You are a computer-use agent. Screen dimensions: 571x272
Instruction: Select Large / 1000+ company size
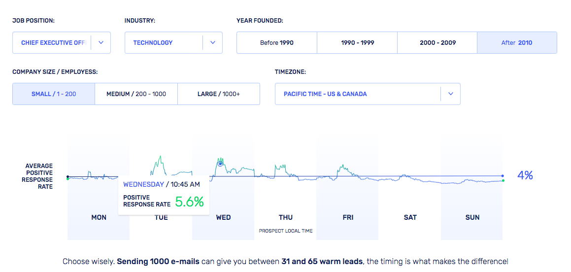(218, 94)
